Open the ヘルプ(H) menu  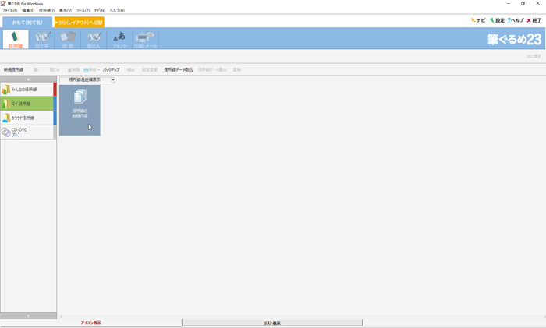117,11
